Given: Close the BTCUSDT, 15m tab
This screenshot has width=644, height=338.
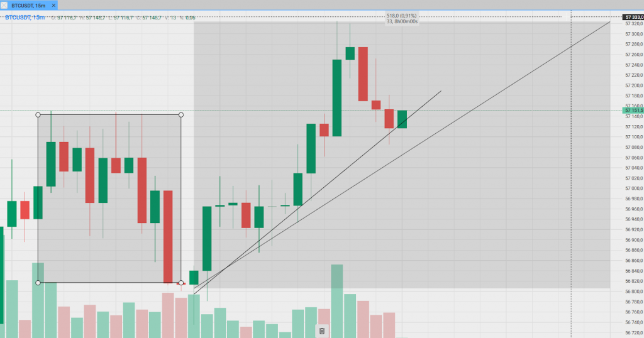Looking at the screenshot, I should coord(53,5).
